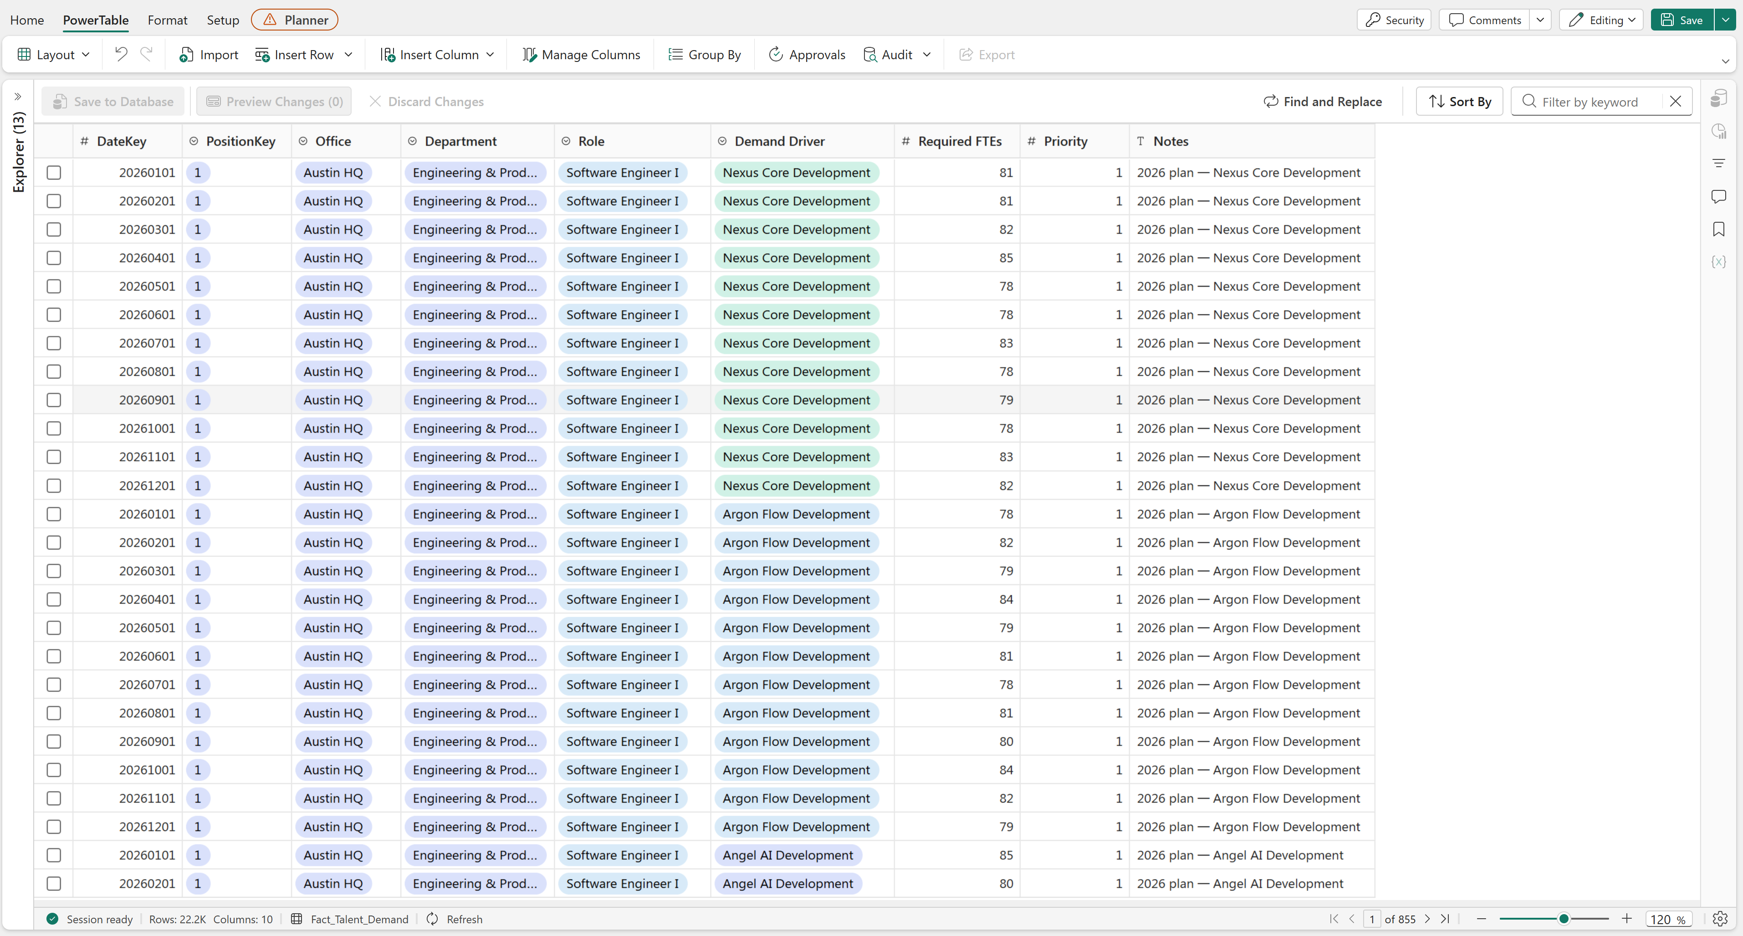1743x936 pixels.
Task: Click the Undo arrow icon
Action: click(x=121, y=54)
